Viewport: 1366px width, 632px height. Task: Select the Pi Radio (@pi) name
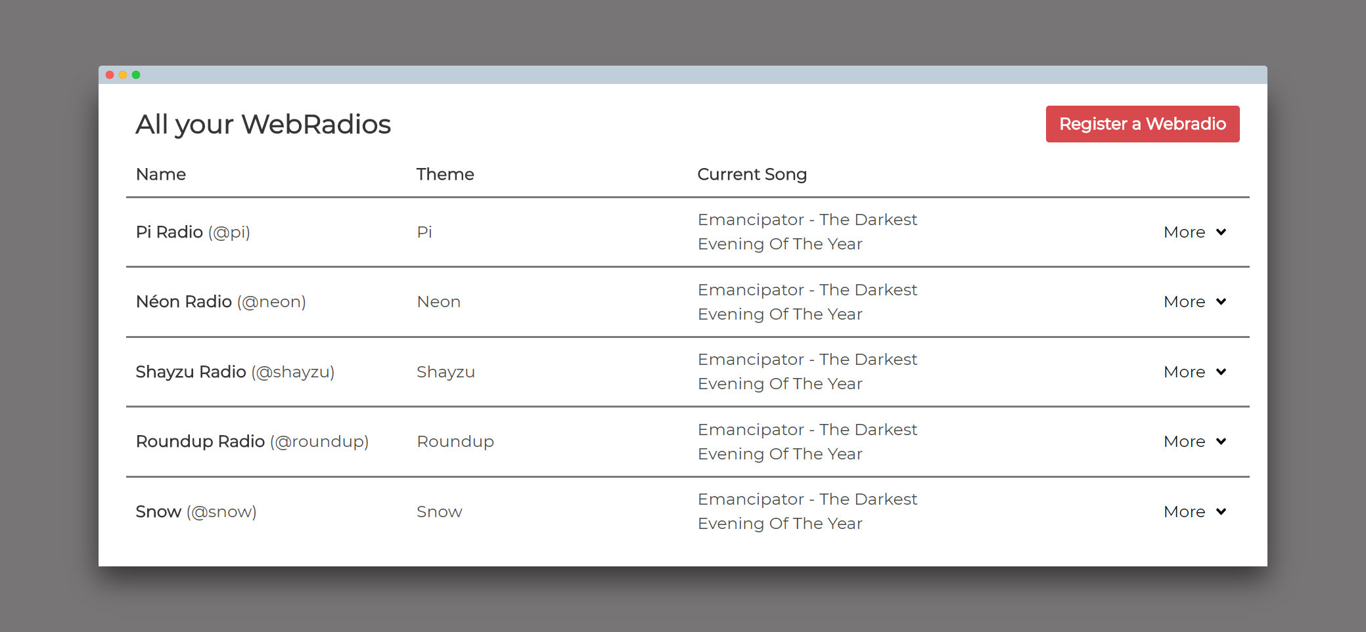(193, 232)
